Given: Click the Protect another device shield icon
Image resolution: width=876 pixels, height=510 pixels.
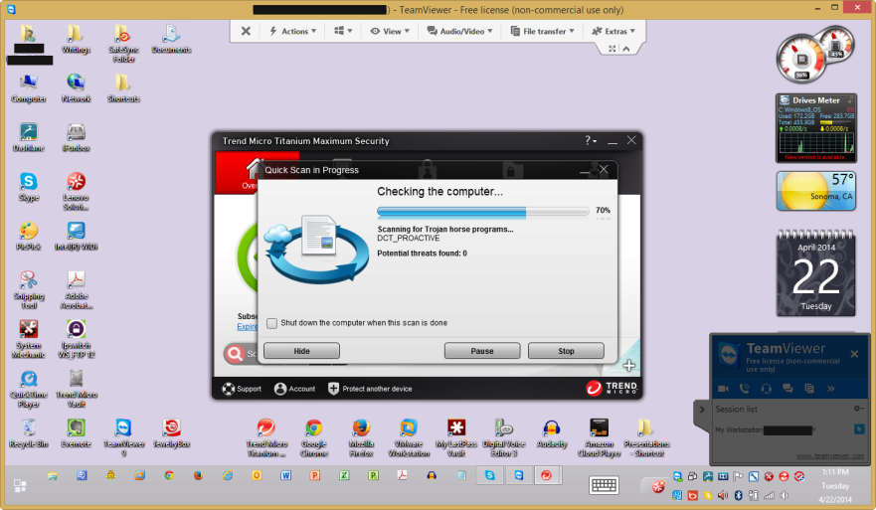Looking at the screenshot, I should click(334, 389).
